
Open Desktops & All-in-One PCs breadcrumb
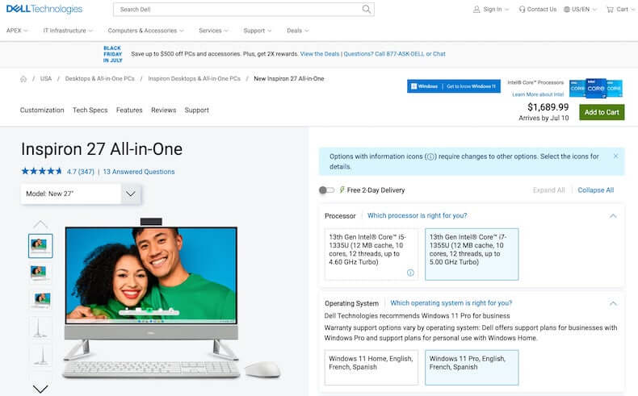point(99,79)
